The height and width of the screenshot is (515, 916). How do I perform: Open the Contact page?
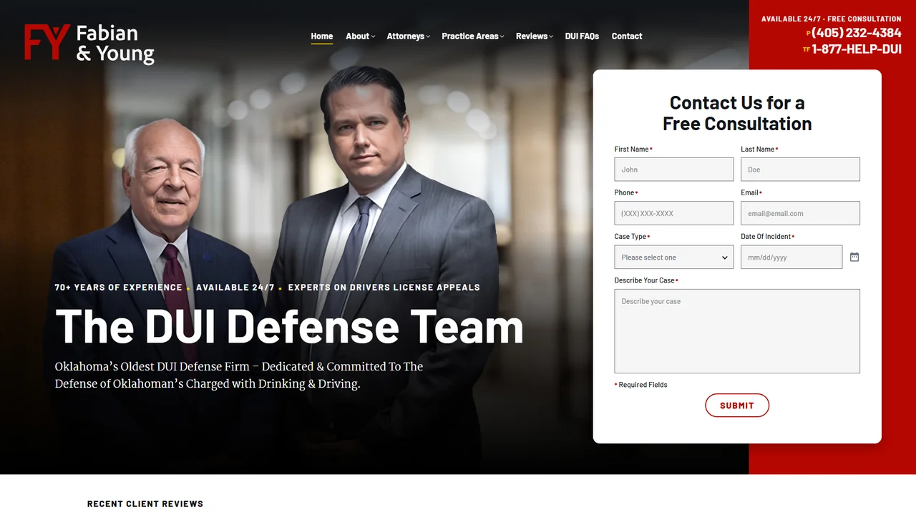(627, 36)
